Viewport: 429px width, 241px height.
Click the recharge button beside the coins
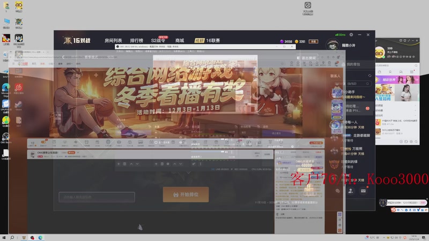click(313, 42)
